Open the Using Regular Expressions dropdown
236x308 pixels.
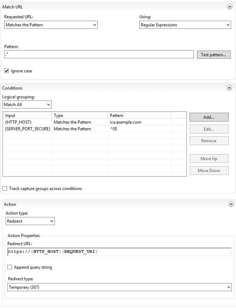(x=185, y=25)
